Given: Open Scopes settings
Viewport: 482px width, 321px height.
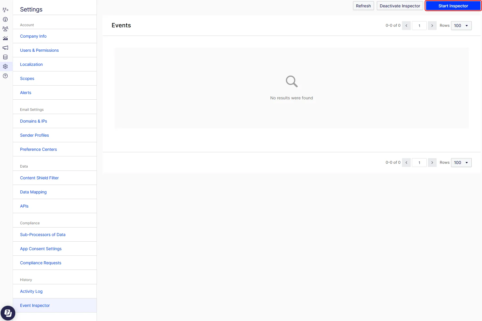Looking at the screenshot, I should click(55, 78).
